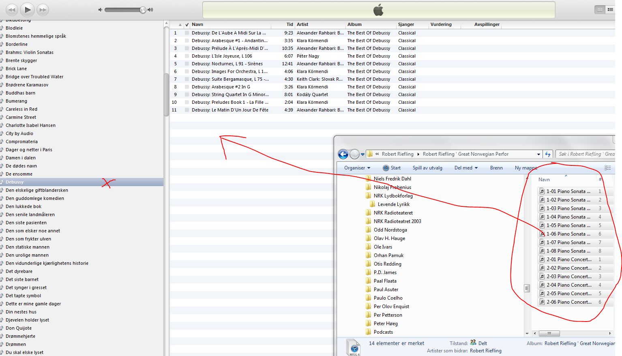Toggle checkbox for Images For Orchestra
622x356 pixels.
(x=187, y=72)
